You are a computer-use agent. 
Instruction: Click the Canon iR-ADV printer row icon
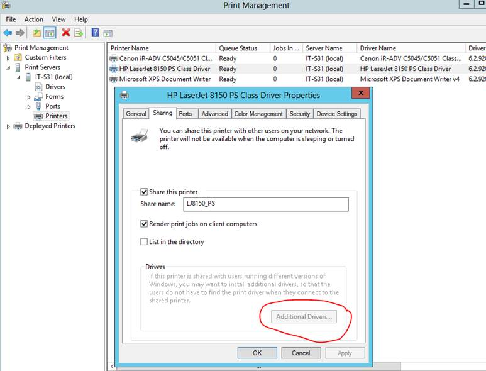click(x=114, y=58)
